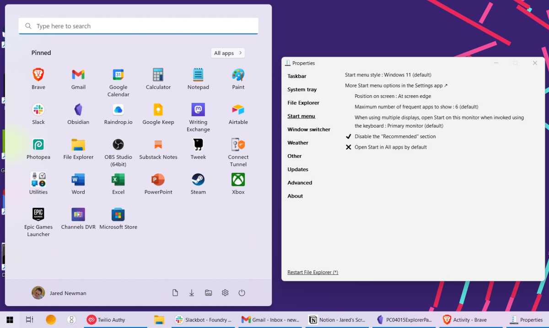Viewport: 549px width, 328px height.
Task: Switch to Activity - Brave taskbar window
Action: click(471, 320)
